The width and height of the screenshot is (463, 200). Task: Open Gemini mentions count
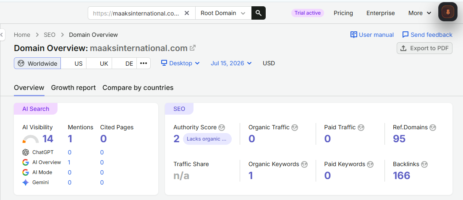click(x=69, y=183)
